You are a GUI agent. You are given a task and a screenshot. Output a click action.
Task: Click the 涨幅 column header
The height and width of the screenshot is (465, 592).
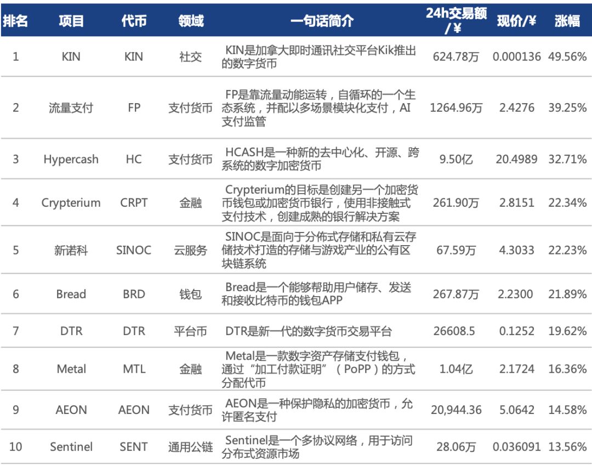[567, 21]
